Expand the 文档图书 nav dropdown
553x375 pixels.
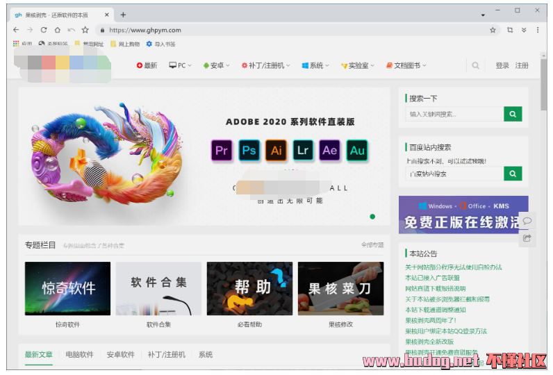(x=406, y=65)
